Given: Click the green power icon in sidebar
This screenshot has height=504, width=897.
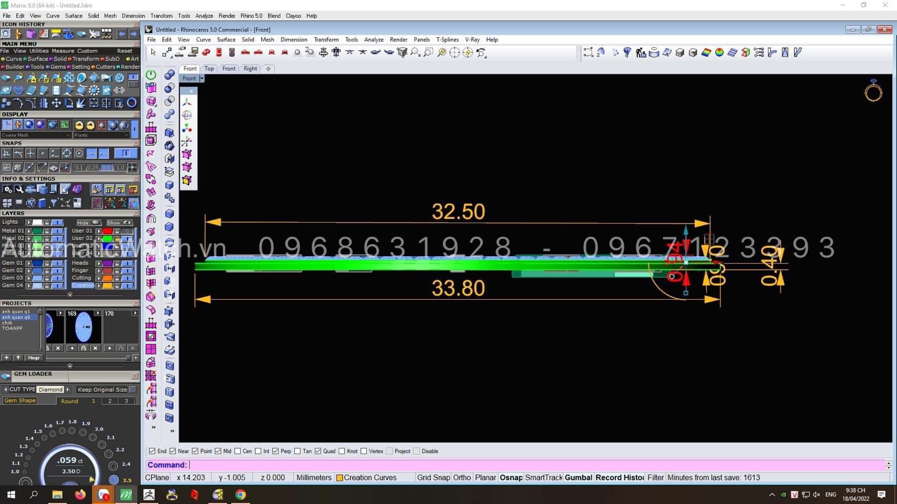Looking at the screenshot, I should [x=151, y=75].
